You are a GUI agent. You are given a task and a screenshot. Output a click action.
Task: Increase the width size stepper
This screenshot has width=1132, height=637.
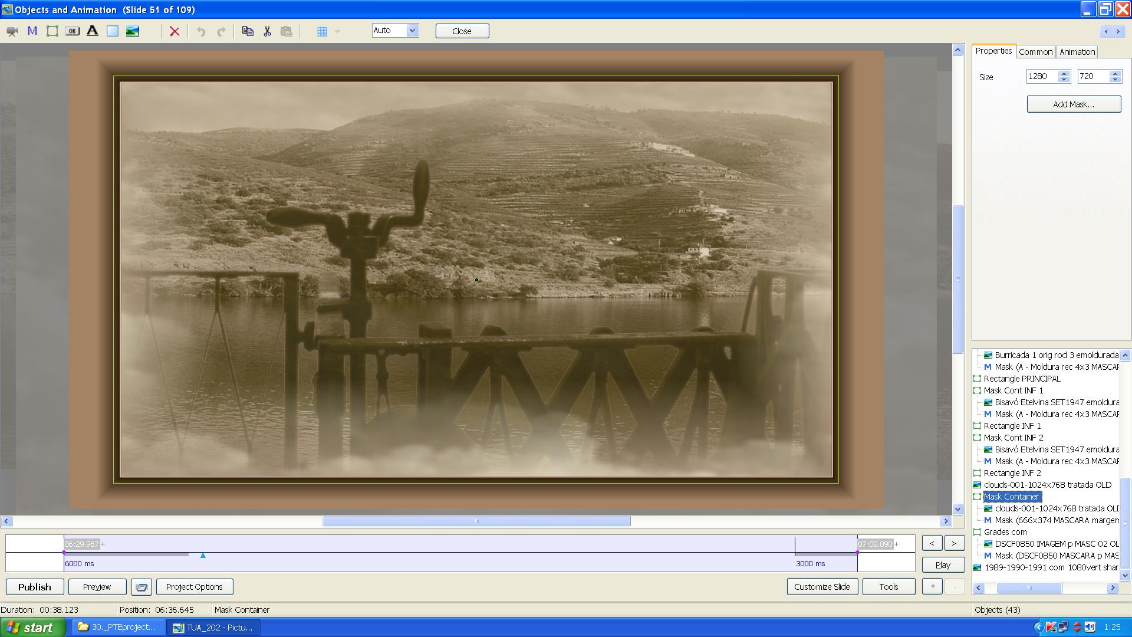pyautogui.click(x=1064, y=74)
